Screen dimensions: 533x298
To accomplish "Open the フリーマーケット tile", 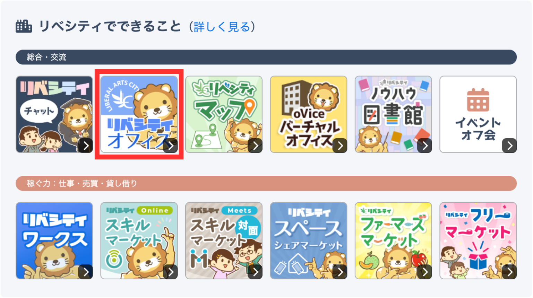I will pyautogui.click(x=478, y=241).
